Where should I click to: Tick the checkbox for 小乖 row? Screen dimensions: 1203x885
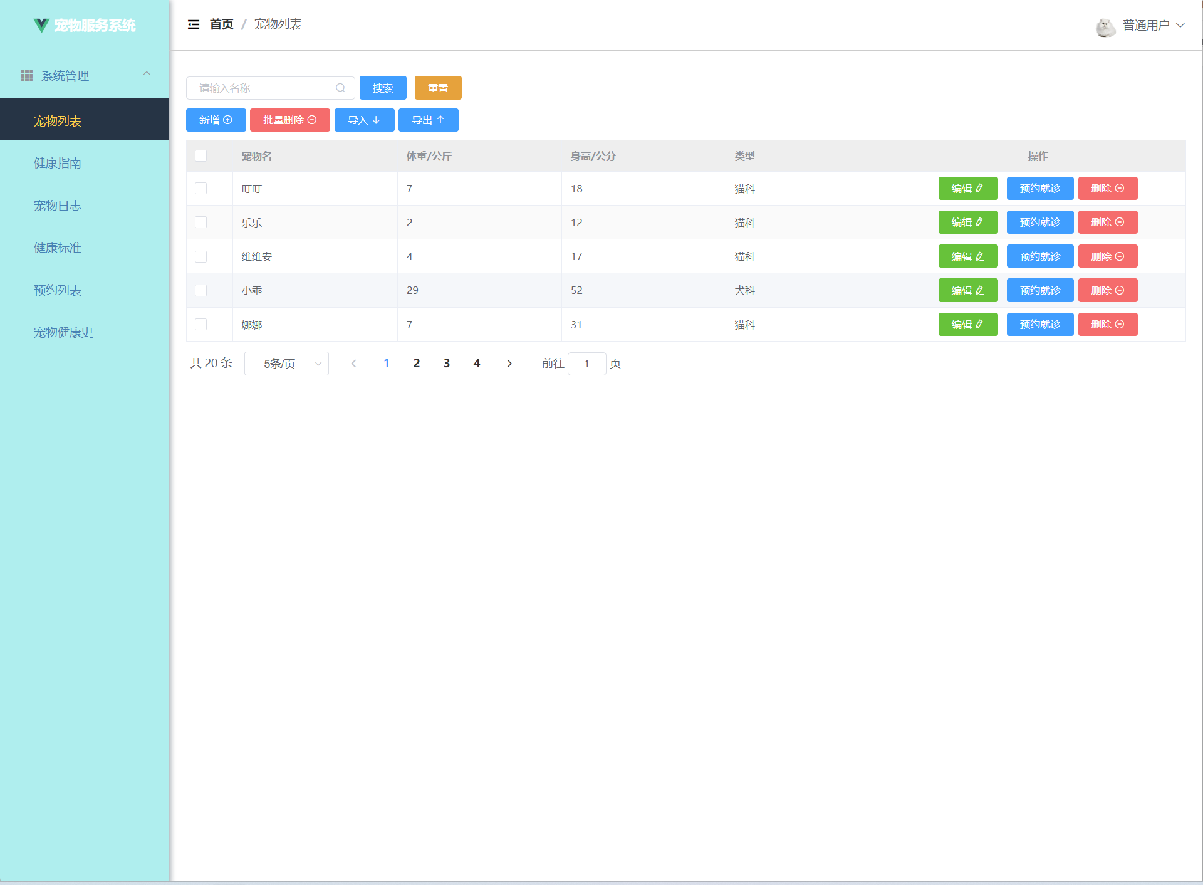tap(200, 290)
